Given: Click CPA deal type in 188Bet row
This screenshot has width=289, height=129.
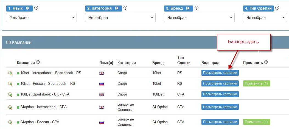Looking at the screenshot, I should (x=181, y=94).
